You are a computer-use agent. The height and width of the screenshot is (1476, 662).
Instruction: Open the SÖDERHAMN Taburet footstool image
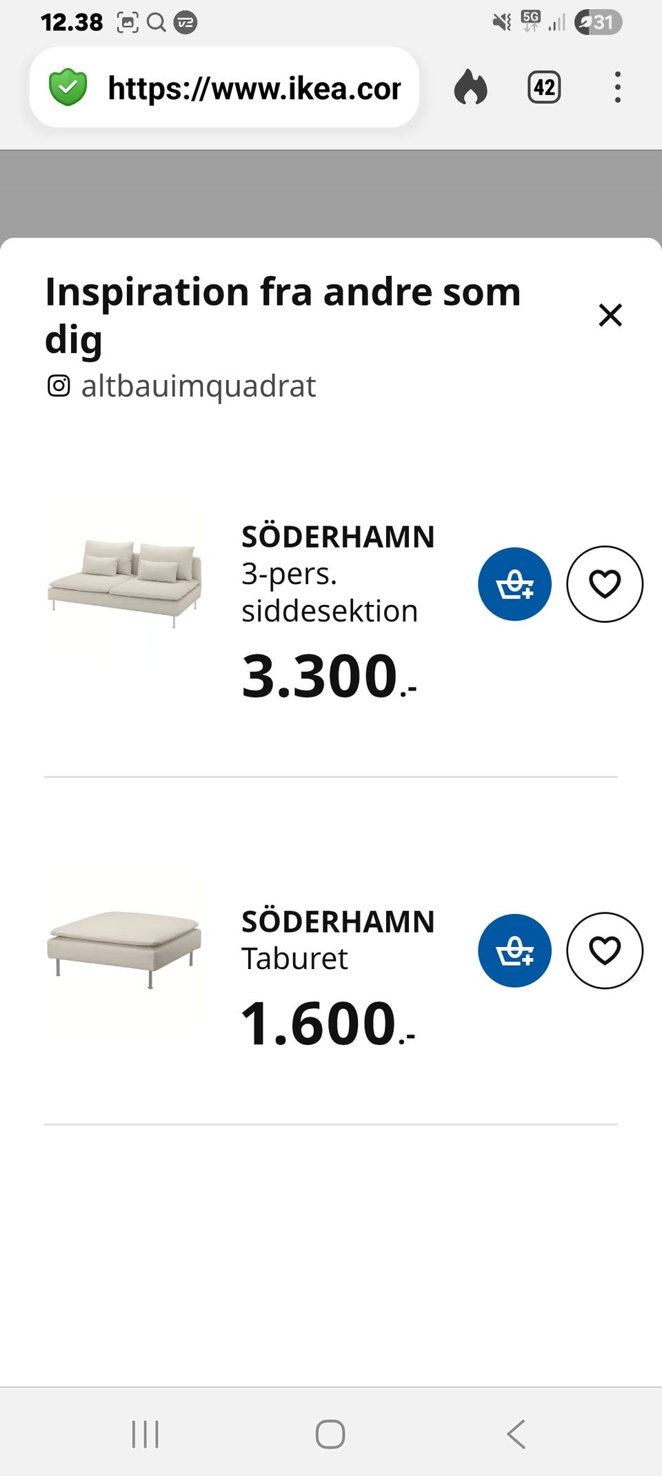[x=125, y=949]
